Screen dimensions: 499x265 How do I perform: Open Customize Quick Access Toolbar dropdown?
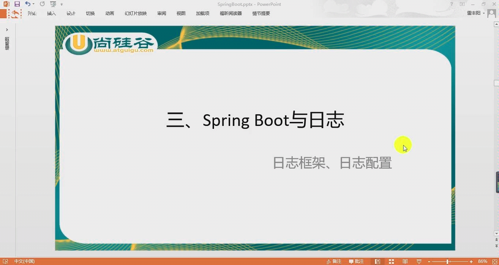pyautogui.click(x=61, y=4)
